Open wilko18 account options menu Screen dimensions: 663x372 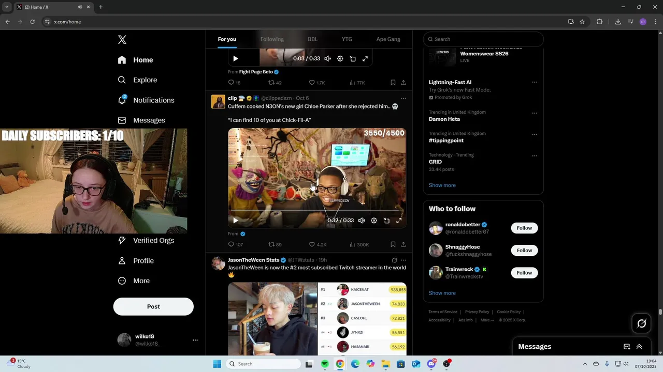[195, 340]
